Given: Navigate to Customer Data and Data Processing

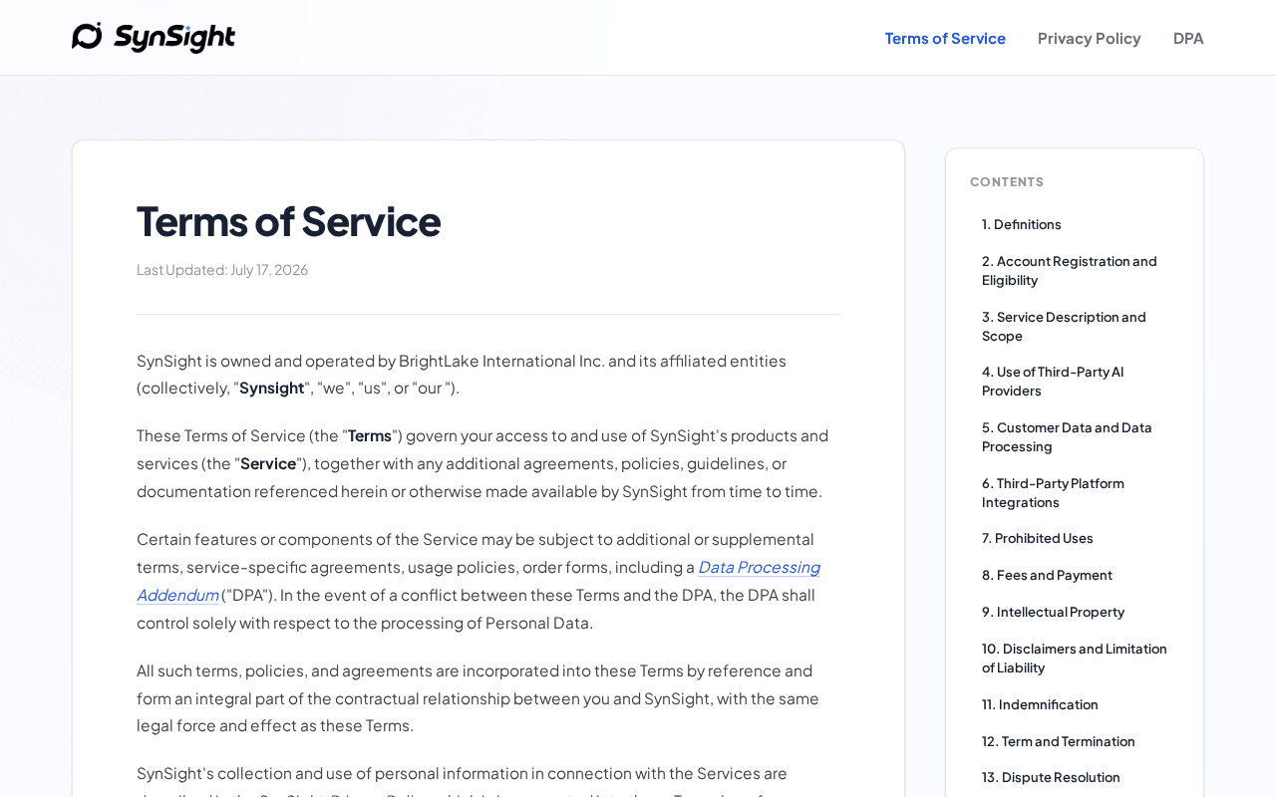Looking at the screenshot, I should pos(1067,437).
